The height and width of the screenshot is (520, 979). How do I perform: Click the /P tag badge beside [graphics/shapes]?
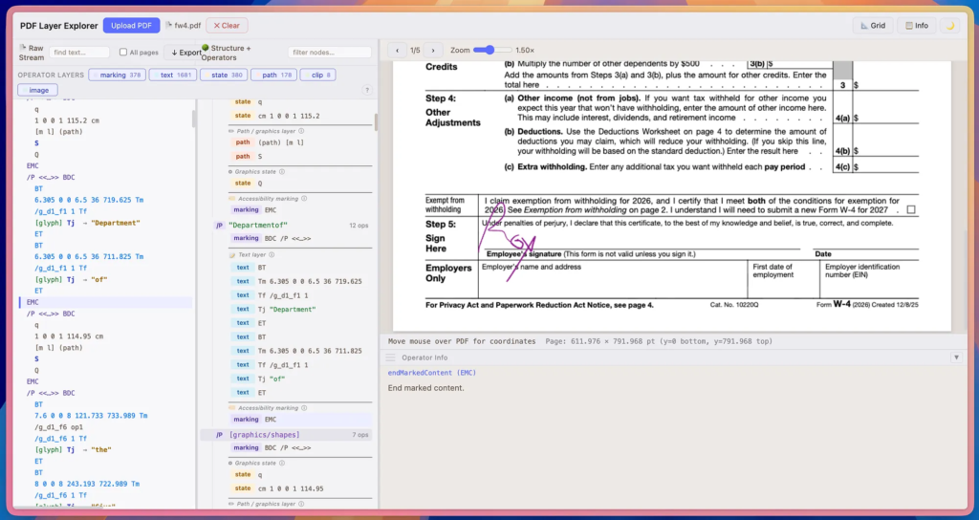tap(219, 435)
